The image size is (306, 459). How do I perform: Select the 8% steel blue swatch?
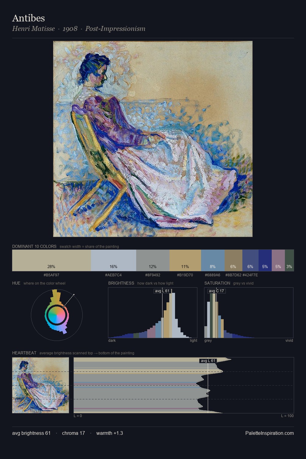(213, 260)
